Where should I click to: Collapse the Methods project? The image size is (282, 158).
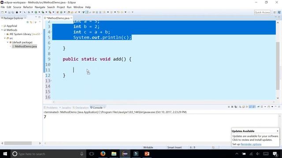pyautogui.click(x=2, y=30)
